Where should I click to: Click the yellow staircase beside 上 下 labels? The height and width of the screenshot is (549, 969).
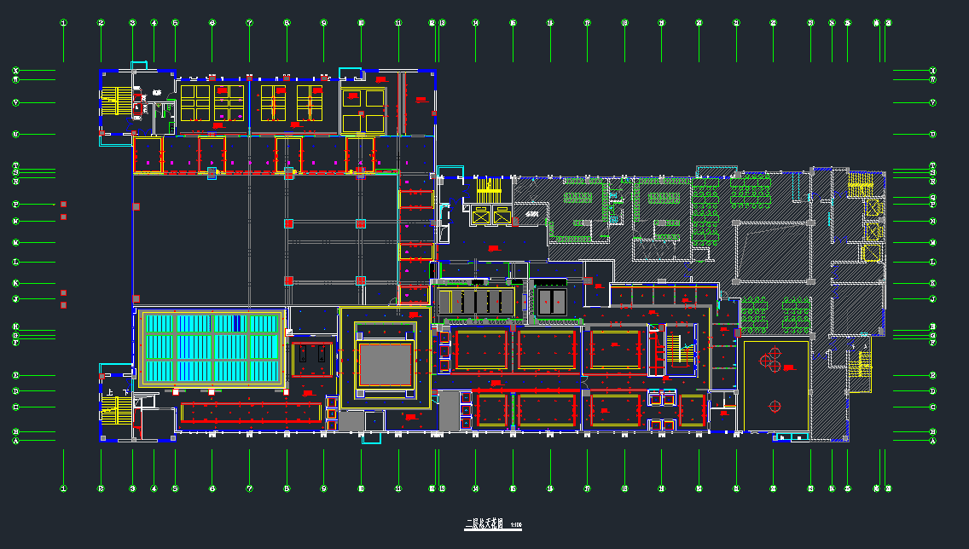[116, 411]
